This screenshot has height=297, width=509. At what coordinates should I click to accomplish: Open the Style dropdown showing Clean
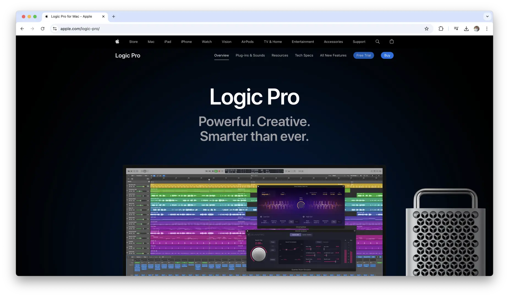pyautogui.click(x=283, y=194)
